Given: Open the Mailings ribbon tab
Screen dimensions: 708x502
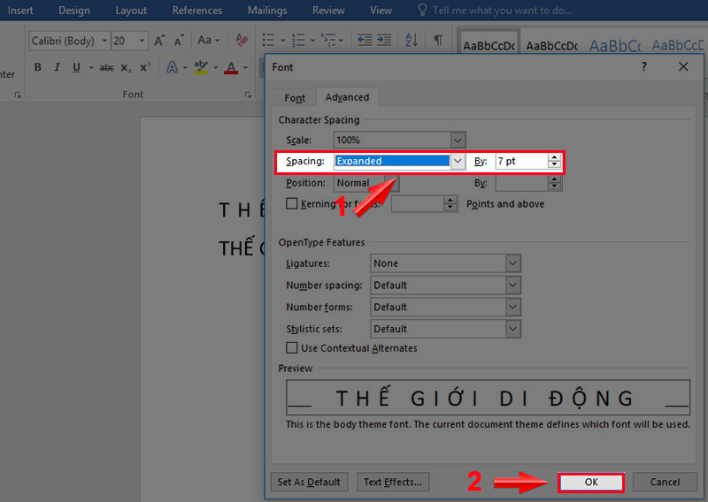Looking at the screenshot, I should point(267,11).
